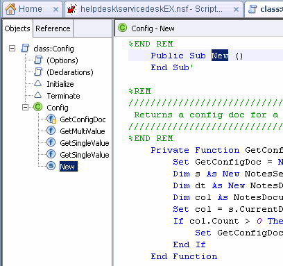Select the New sub in tree
The image size is (283, 266).
pyautogui.click(x=69, y=167)
